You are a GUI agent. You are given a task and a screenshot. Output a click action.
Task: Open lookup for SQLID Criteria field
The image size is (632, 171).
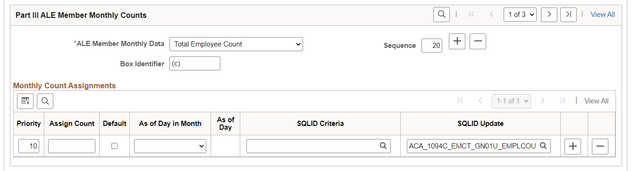tap(383, 146)
